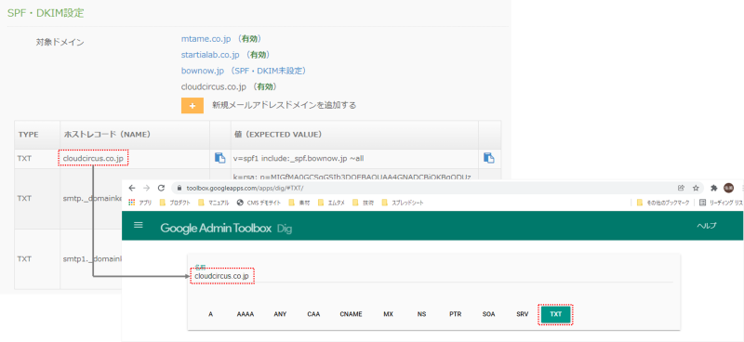This screenshot has height=342, width=744.
Task: Add a new mail address domain
Action: pyautogui.click(x=193, y=105)
